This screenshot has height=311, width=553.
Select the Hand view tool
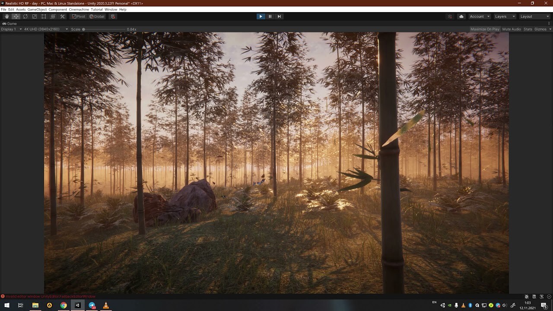tap(6, 16)
